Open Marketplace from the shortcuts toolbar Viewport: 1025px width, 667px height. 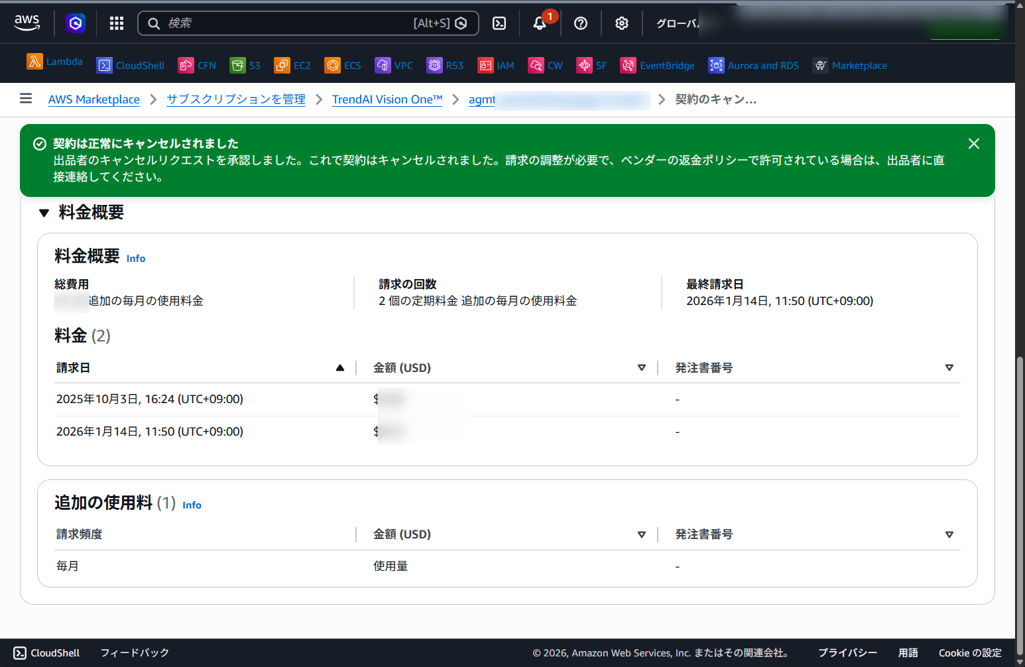point(851,65)
